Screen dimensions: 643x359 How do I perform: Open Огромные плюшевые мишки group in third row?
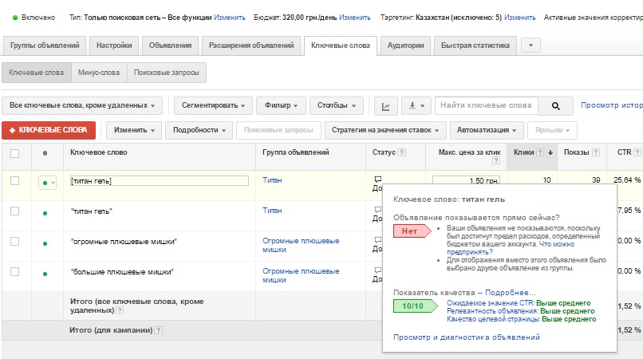point(301,245)
